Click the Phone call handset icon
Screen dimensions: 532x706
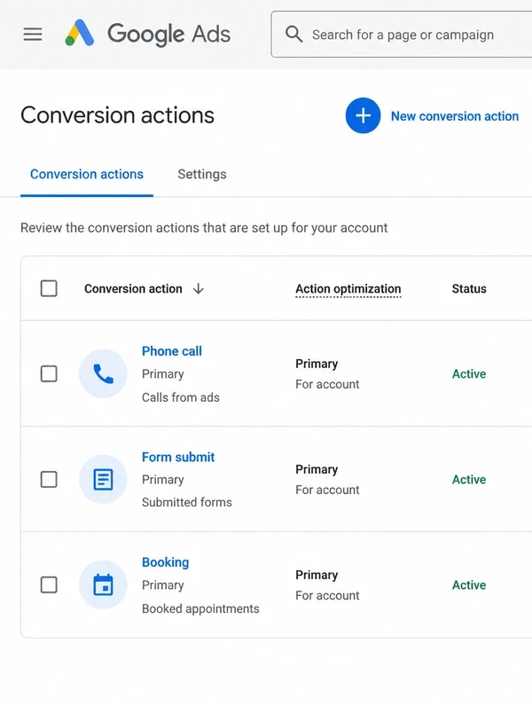click(x=103, y=373)
